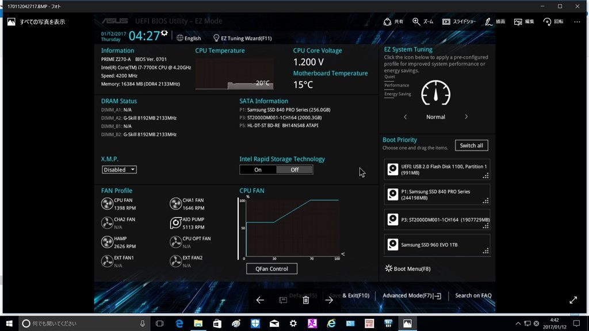Click the right chevron beside the Normal gauge

coord(466,117)
